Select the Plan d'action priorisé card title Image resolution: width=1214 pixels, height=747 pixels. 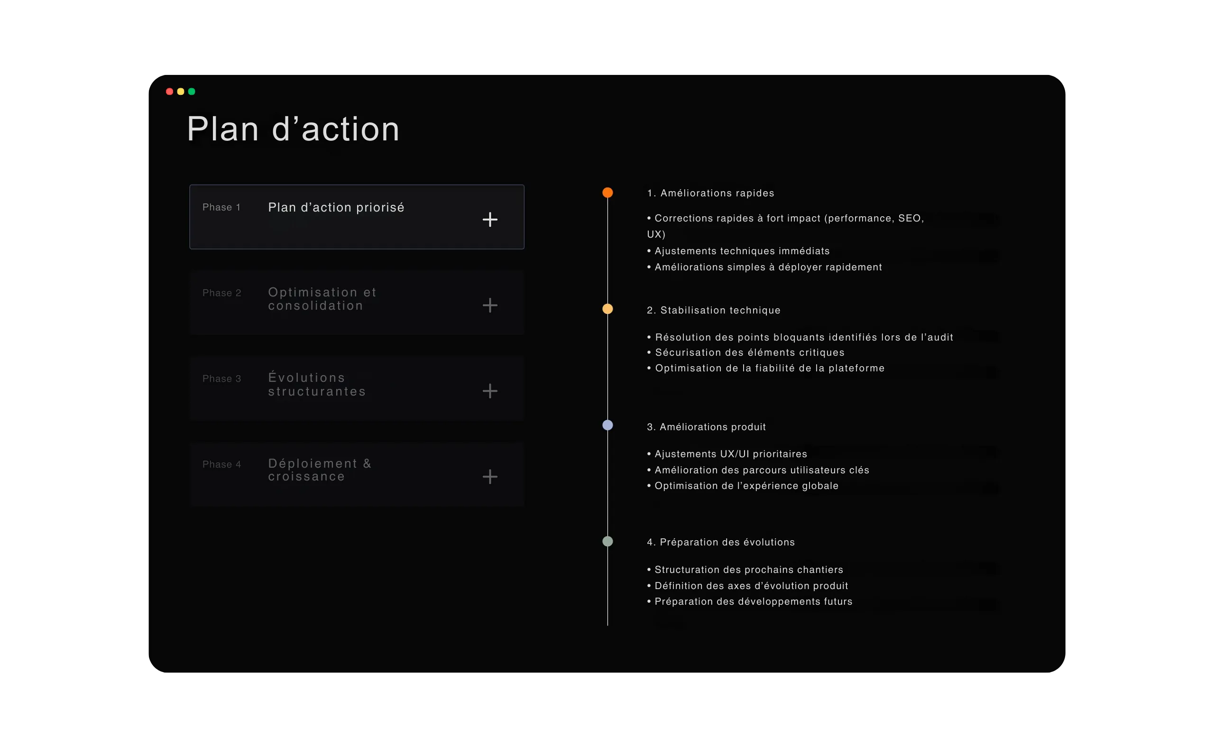tap(336, 208)
